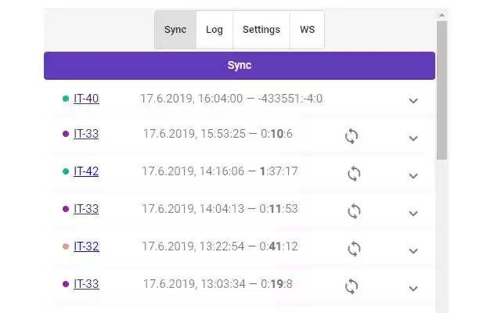The width and height of the screenshot is (501, 313).
Task: Click the text '17.6.2019, 13:22:54 — 0:41:12'
Action: point(220,246)
